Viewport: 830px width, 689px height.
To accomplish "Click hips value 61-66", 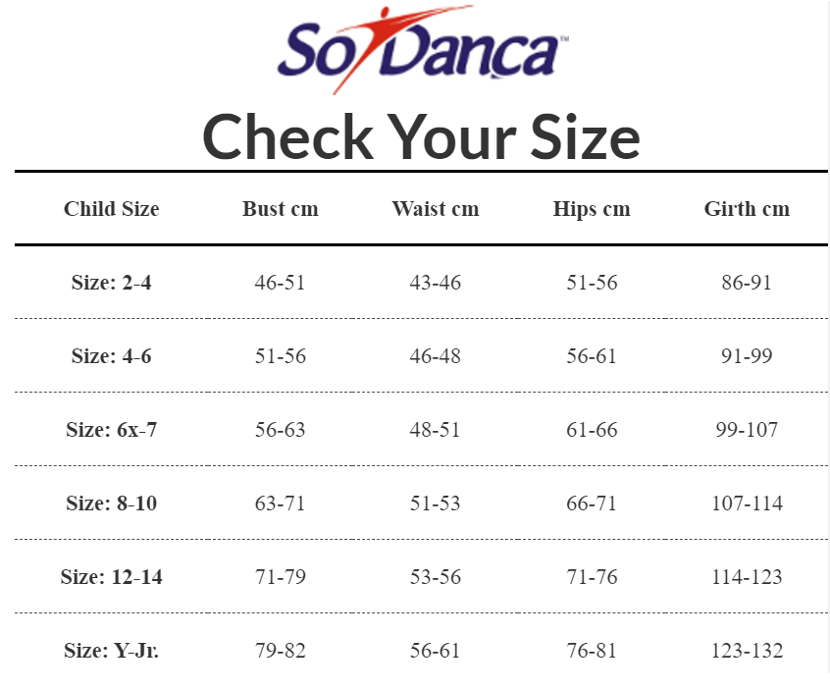I will tap(592, 430).
